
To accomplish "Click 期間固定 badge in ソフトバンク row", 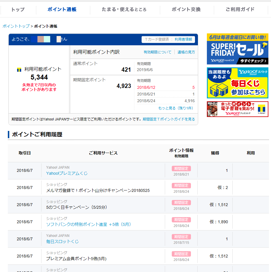I will point(181,220).
